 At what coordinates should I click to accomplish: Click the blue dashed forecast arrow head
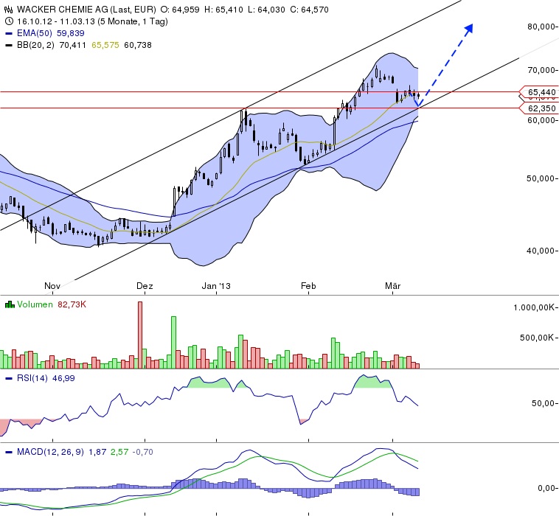pyautogui.click(x=469, y=29)
